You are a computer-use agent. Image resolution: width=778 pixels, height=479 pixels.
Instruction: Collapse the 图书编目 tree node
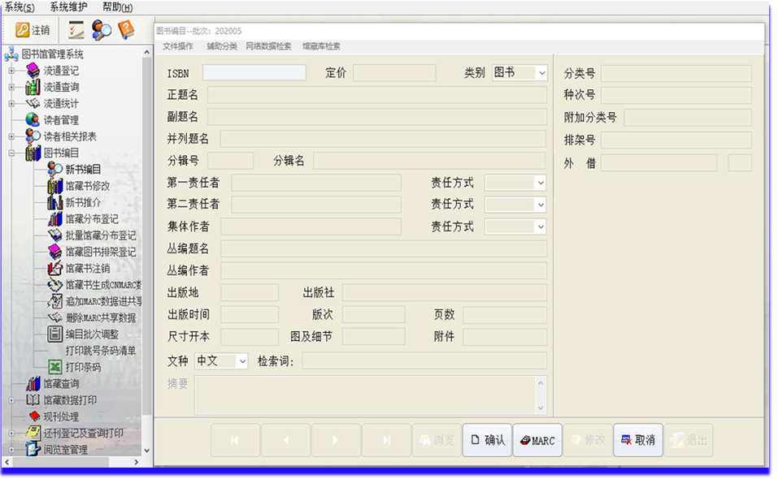tap(11, 153)
